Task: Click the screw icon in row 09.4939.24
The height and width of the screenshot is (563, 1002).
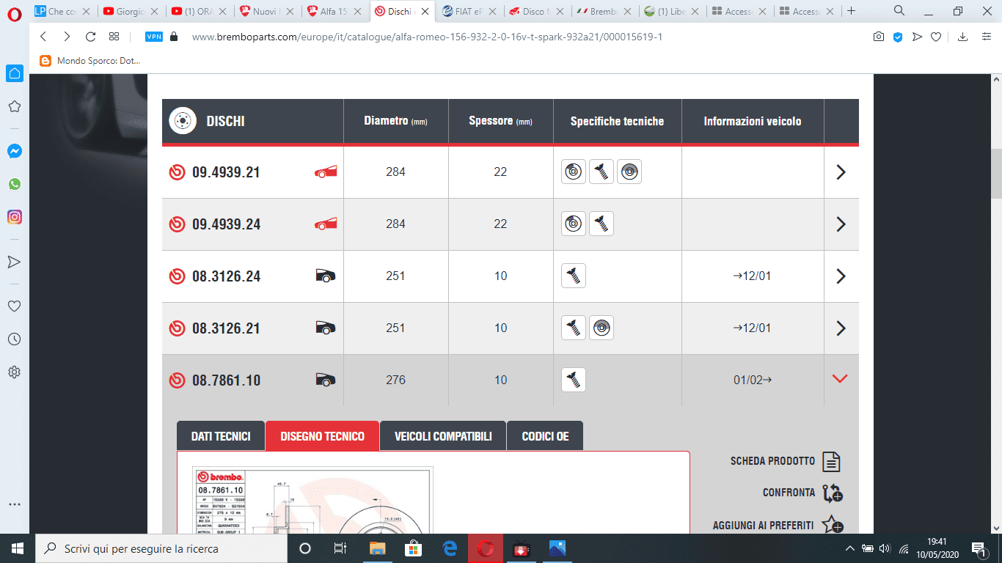Action: click(601, 224)
